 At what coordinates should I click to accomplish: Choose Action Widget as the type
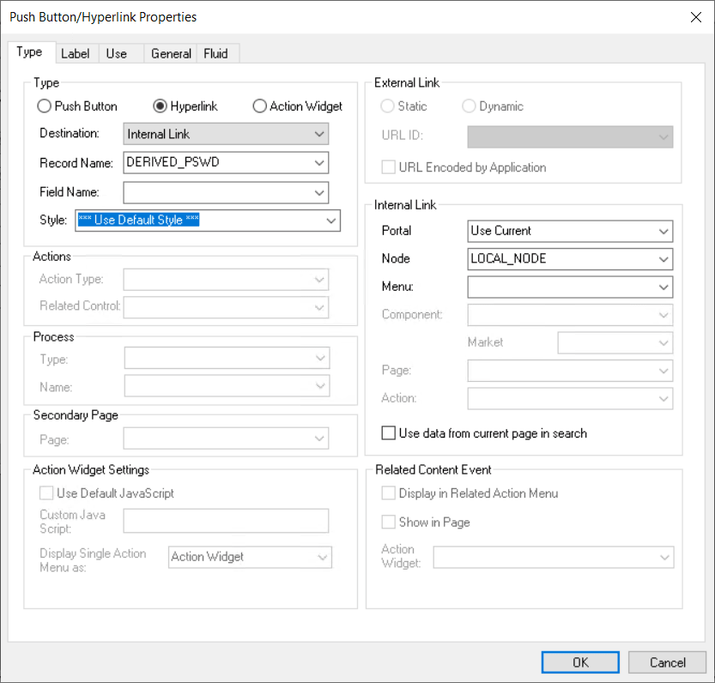[x=259, y=106]
